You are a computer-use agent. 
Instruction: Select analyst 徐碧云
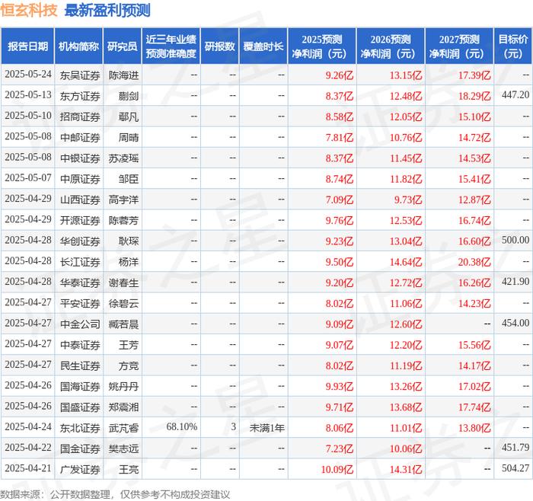point(123,303)
